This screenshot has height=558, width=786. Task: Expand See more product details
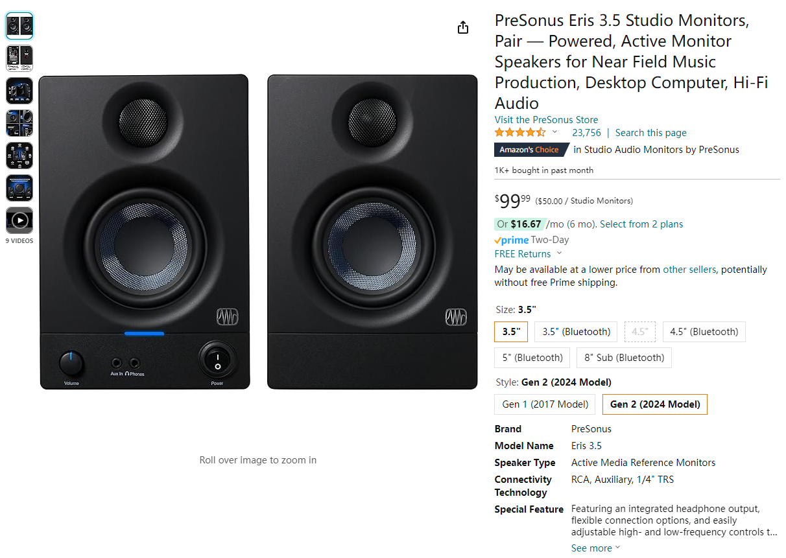[595, 548]
